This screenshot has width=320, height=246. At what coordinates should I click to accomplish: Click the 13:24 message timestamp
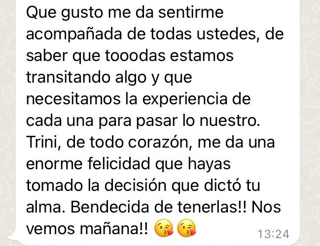(273, 234)
